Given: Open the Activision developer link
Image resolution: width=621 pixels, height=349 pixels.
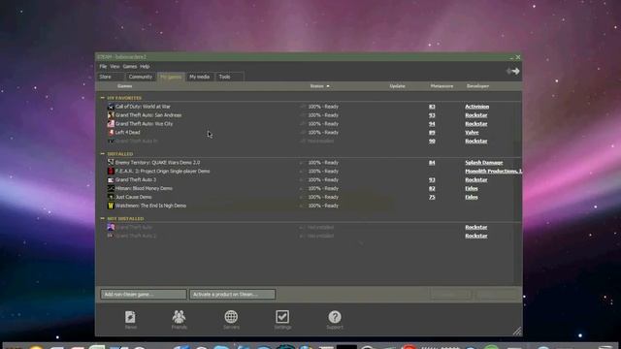Looking at the screenshot, I should tap(476, 107).
